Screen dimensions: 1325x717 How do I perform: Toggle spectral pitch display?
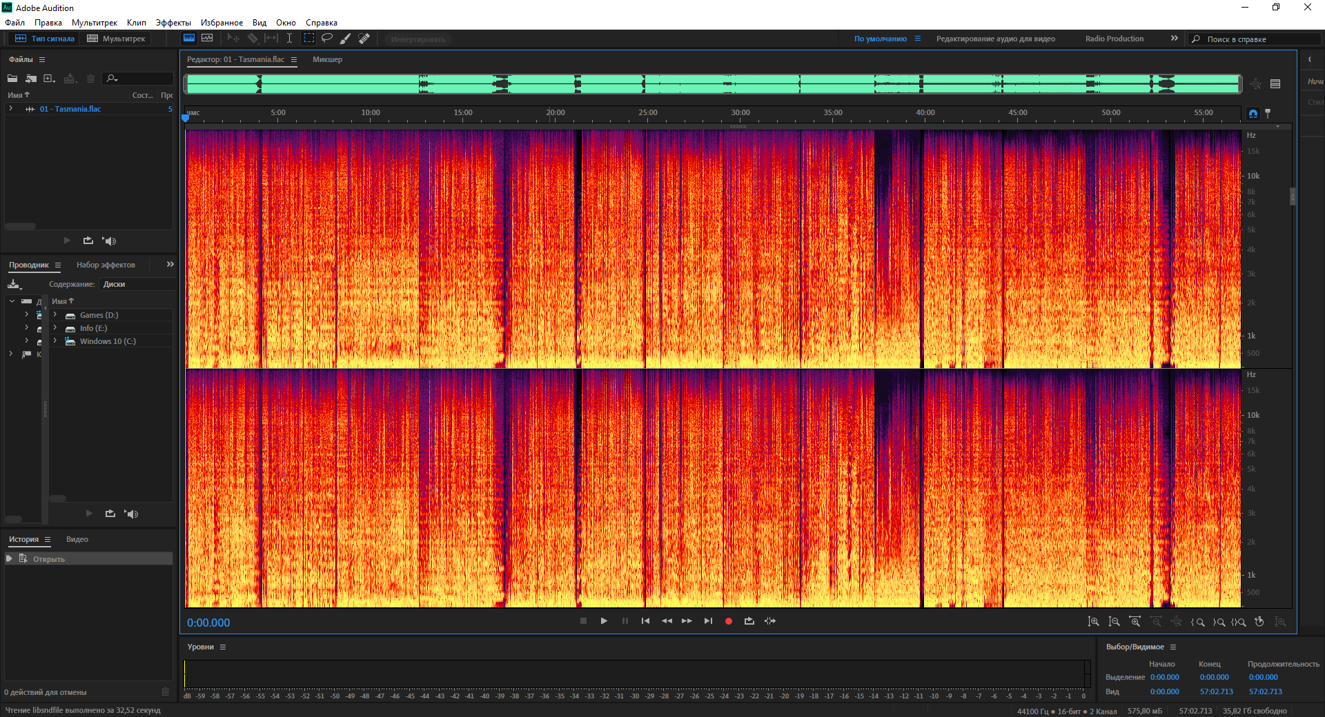pos(207,39)
